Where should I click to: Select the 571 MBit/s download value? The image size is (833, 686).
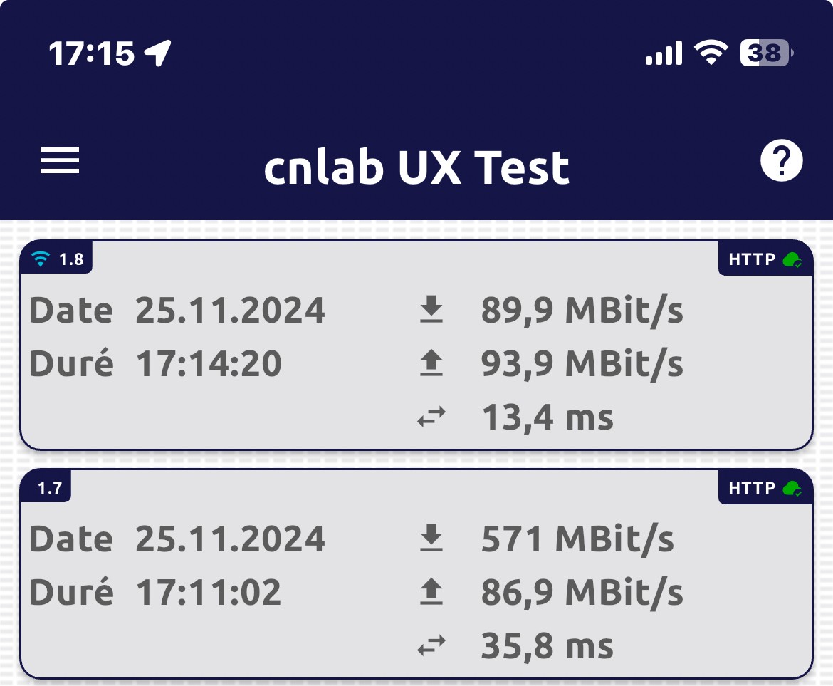(x=577, y=539)
